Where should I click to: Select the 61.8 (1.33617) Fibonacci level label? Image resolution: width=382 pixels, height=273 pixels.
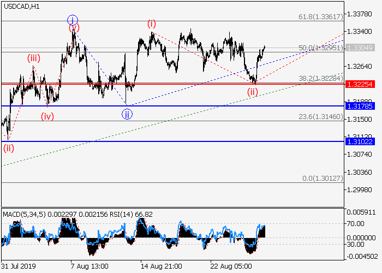tap(321, 17)
